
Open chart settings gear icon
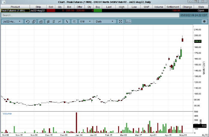204,22
